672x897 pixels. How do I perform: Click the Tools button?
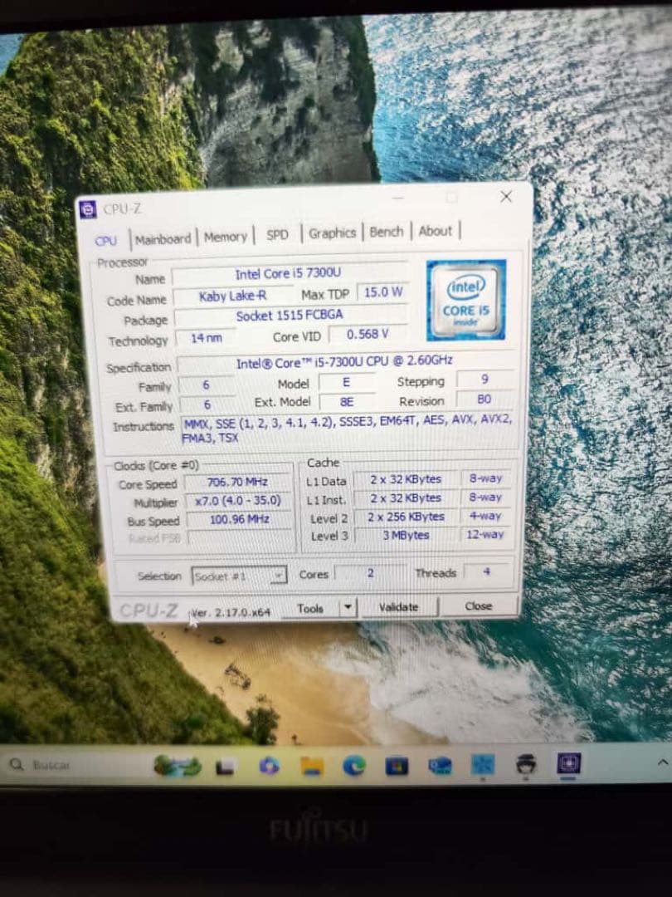[311, 608]
